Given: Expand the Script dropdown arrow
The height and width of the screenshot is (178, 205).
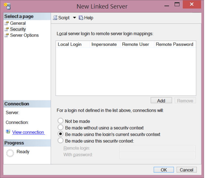Looking at the screenshot, I should 74,18.
